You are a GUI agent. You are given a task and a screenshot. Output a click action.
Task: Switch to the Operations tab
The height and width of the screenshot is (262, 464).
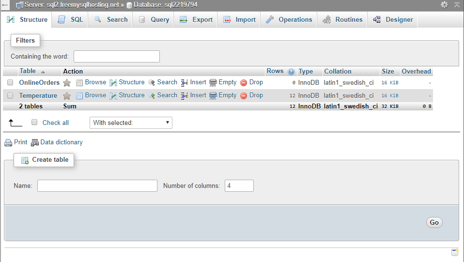[289, 19]
